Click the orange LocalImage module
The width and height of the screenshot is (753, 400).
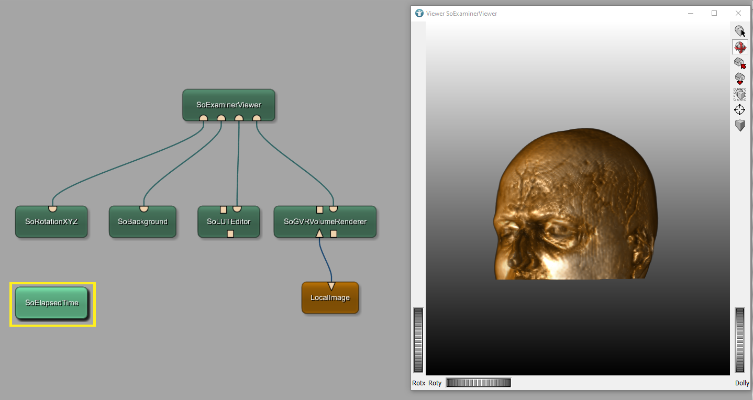coord(330,298)
